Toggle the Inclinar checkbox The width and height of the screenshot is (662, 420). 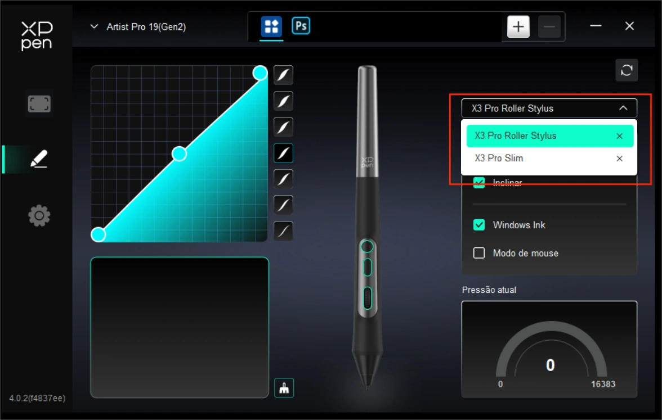[x=478, y=183]
